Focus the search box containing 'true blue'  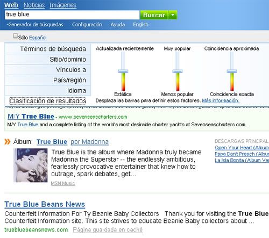point(72,15)
